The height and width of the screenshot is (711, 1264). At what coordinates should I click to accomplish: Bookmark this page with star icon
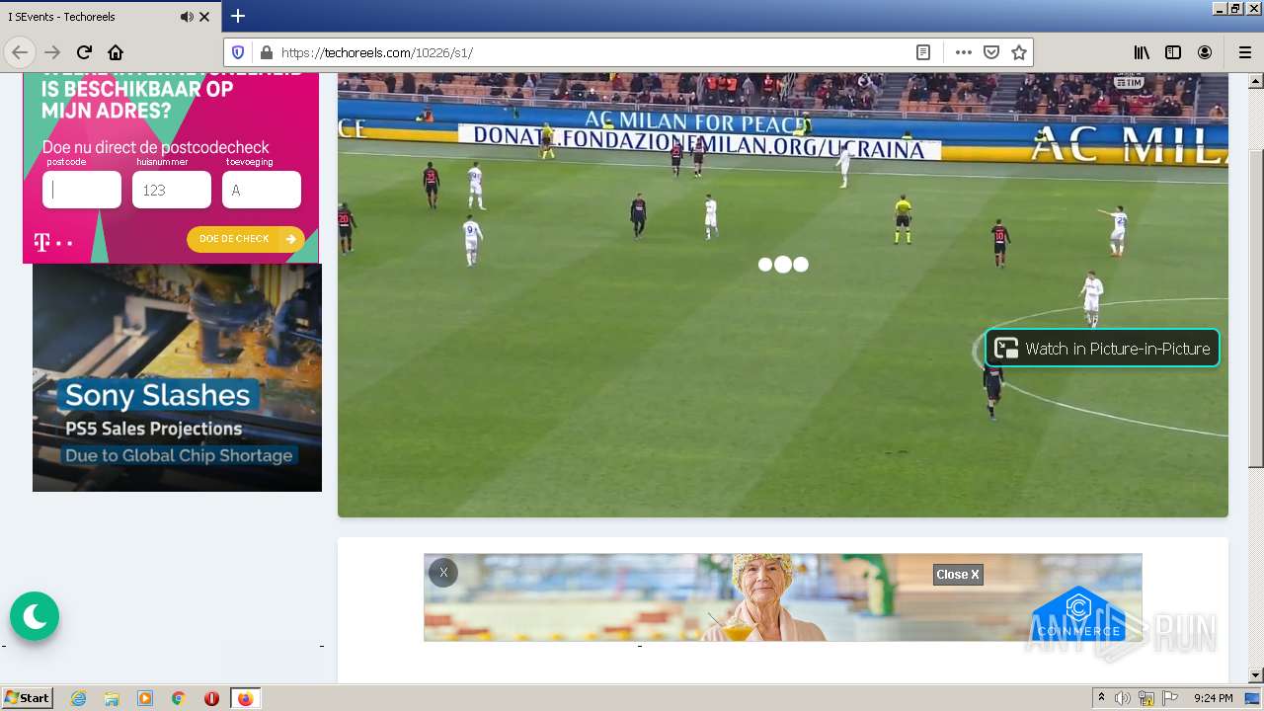click(x=1019, y=52)
